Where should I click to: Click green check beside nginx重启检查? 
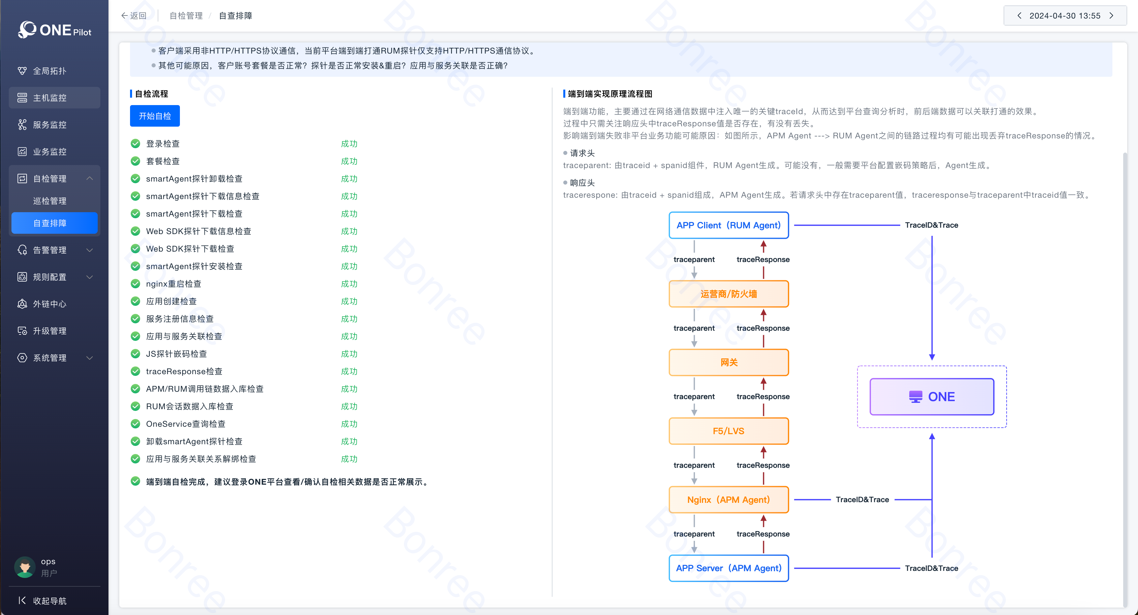pyautogui.click(x=136, y=284)
